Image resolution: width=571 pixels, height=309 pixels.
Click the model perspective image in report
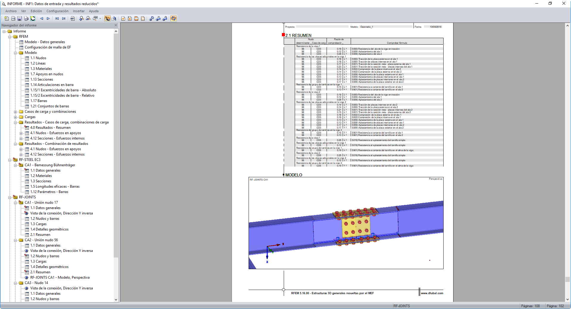tap(346, 223)
